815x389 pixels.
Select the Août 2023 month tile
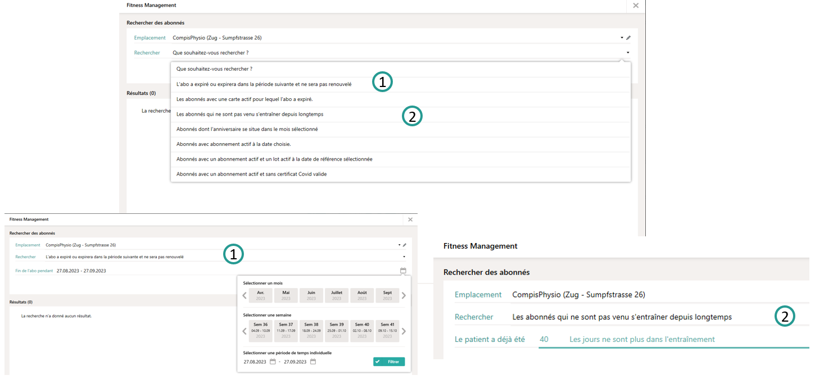362,295
